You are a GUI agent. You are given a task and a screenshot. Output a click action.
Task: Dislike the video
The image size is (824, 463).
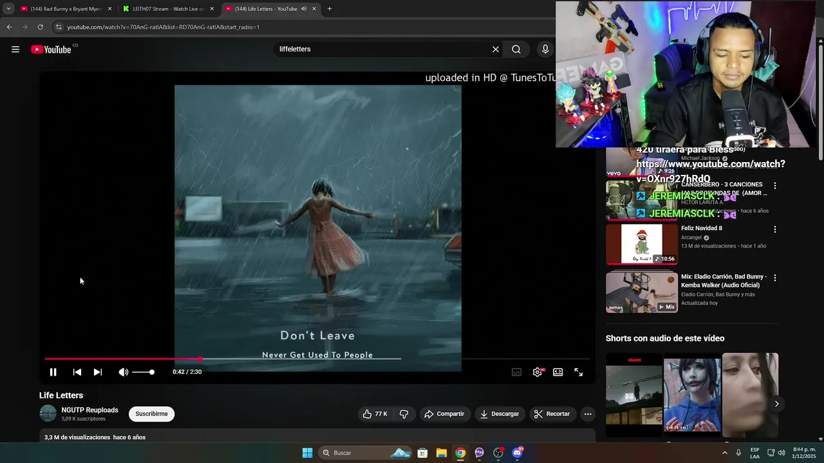click(x=404, y=414)
